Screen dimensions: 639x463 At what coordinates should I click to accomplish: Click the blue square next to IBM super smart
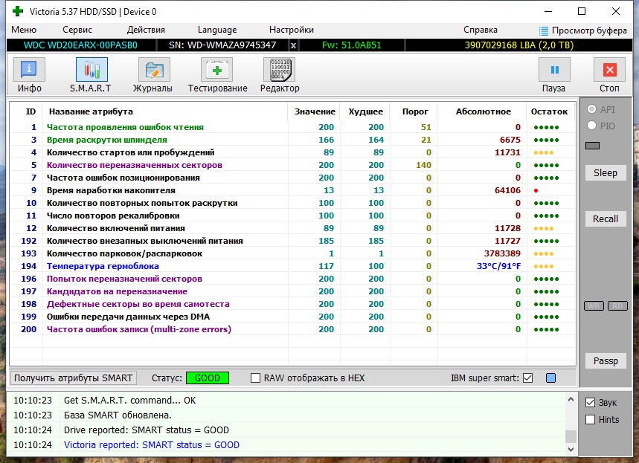tap(550, 378)
